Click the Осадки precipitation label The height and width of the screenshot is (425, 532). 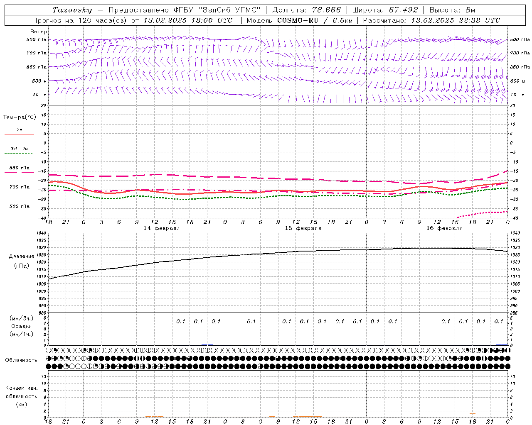(x=22, y=326)
